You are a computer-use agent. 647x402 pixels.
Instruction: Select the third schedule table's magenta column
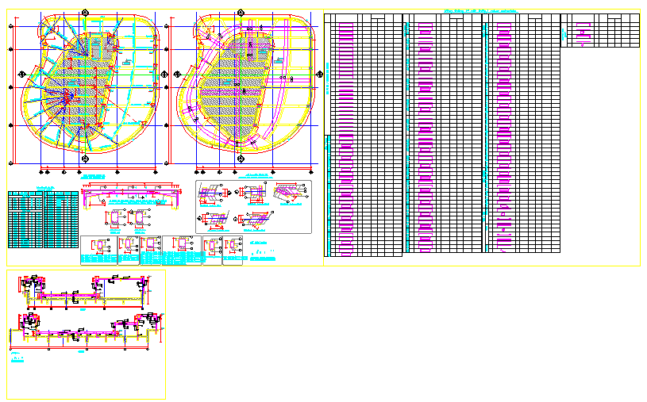(502, 135)
